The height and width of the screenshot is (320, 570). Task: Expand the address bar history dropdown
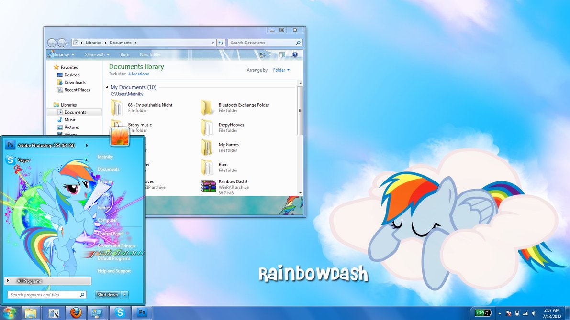(212, 43)
